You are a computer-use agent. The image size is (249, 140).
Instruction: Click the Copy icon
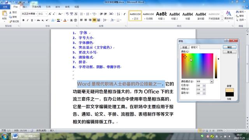11,17
